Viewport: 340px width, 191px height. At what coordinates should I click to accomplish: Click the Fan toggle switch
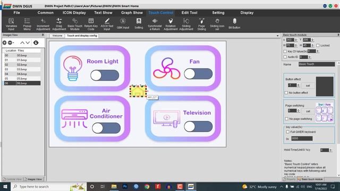point(198,74)
